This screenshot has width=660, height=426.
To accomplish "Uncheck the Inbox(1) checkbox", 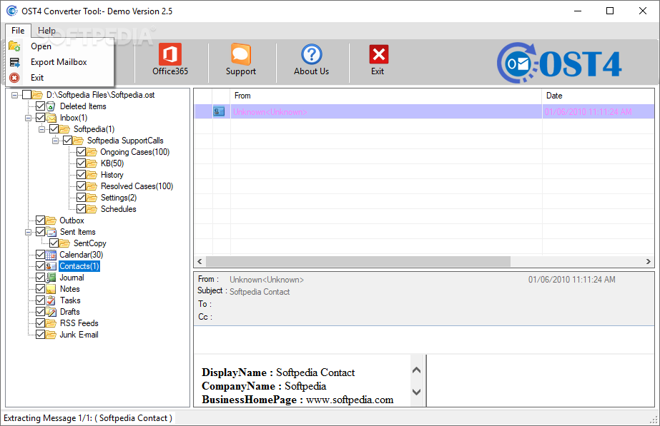I will pos(41,118).
